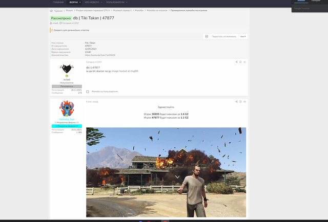
Task: Share post #1 via share icon
Action: (236, 62)
